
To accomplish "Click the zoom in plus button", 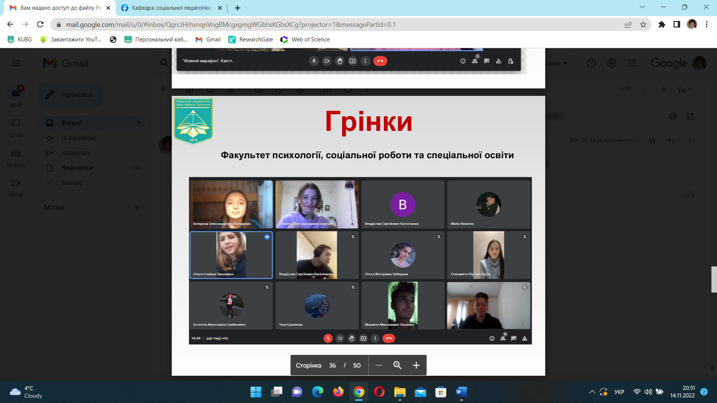I will 416,365.
